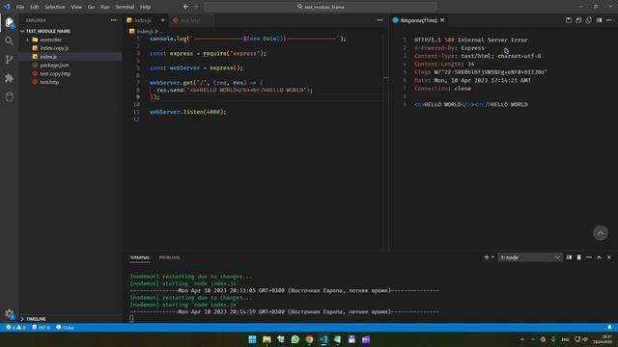The image size is (618, 347).
Task: Select index.js in the explorer tree
Action: tap(48, 57)
